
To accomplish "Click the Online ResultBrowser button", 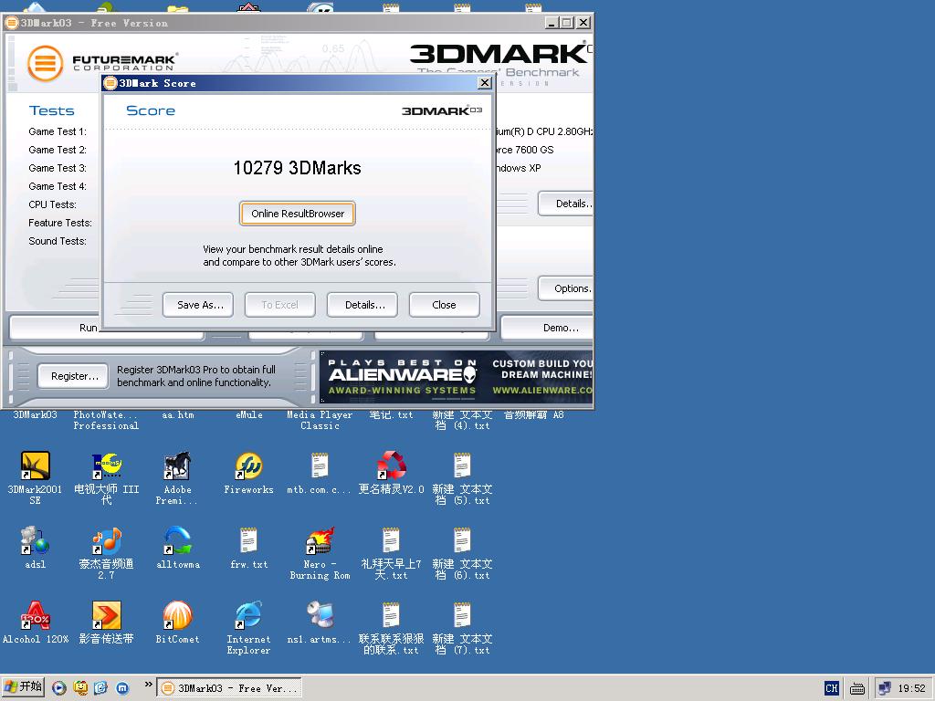I will click(298, 214).
